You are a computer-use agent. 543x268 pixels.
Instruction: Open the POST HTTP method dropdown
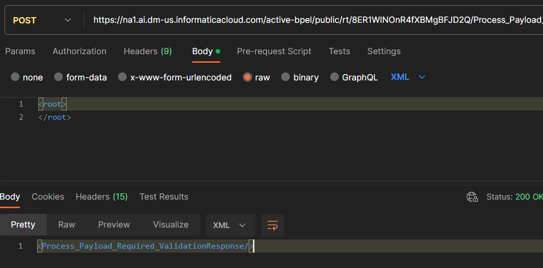tap(42, 20)
